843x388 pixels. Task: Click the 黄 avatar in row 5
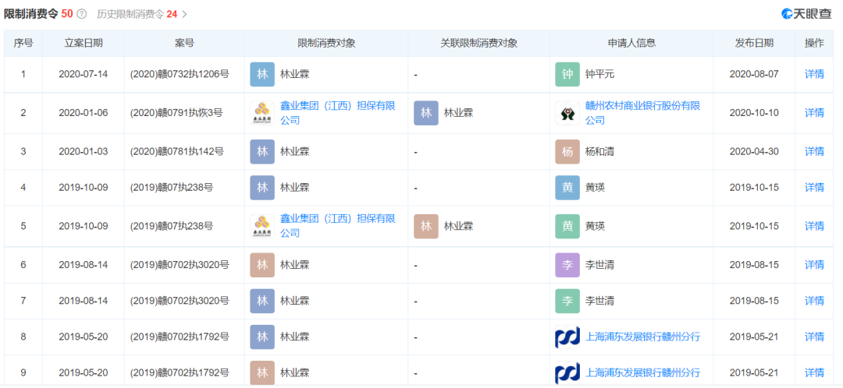point(567,227)
